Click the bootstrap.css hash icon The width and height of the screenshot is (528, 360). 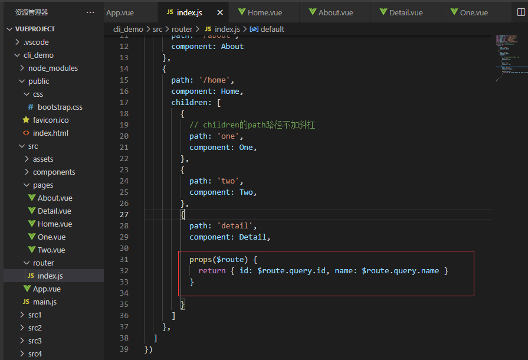point(31,107)
